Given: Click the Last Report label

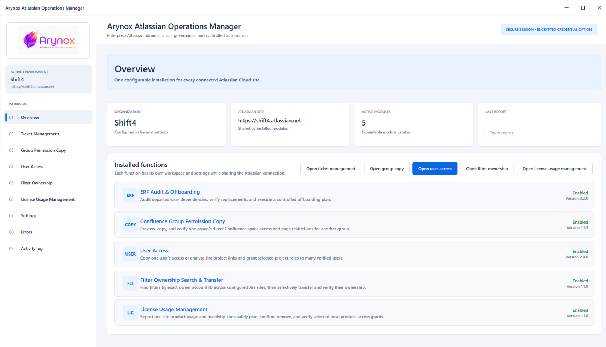Looking at the screenshot, I should coord(496,112).
